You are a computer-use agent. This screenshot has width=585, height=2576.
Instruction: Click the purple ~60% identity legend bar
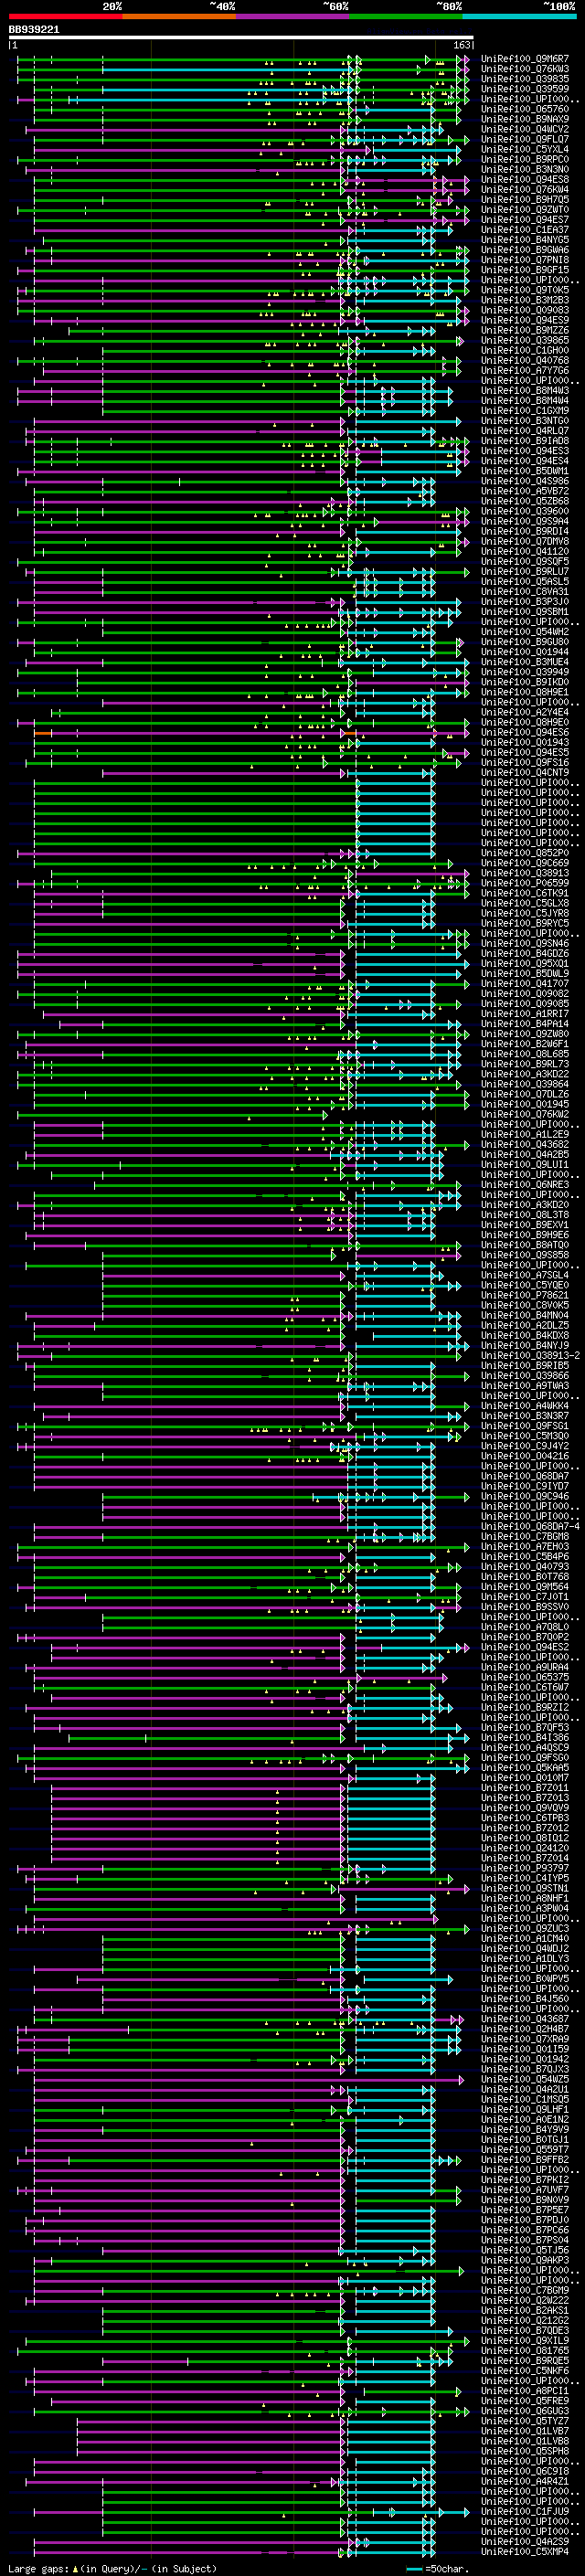293,17
